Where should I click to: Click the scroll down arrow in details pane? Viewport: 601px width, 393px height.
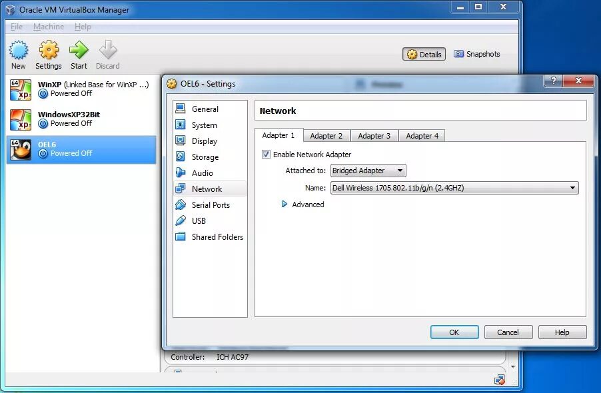point(513,367)
